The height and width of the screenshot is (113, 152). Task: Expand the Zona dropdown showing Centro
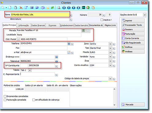click(110, 44)
